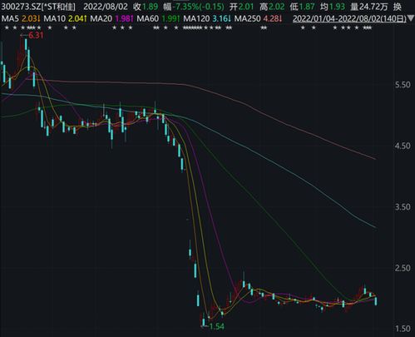Click the MA20 1.98 indicator label
This screenshot has height=337, width=415.
pos(112,19)
